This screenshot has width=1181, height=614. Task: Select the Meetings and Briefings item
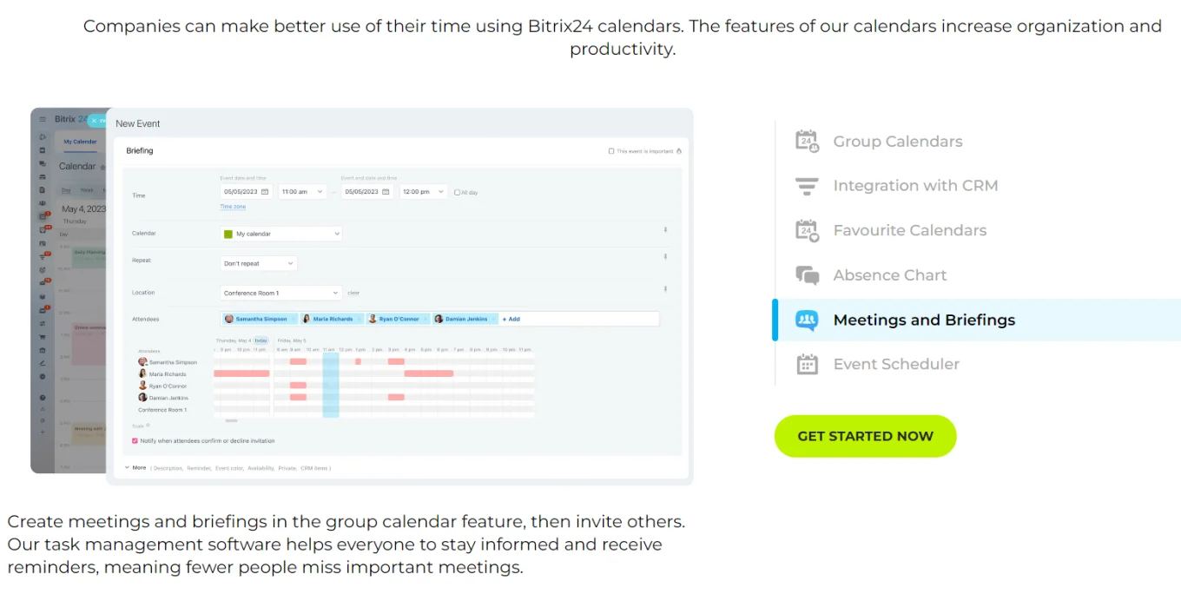924,320
